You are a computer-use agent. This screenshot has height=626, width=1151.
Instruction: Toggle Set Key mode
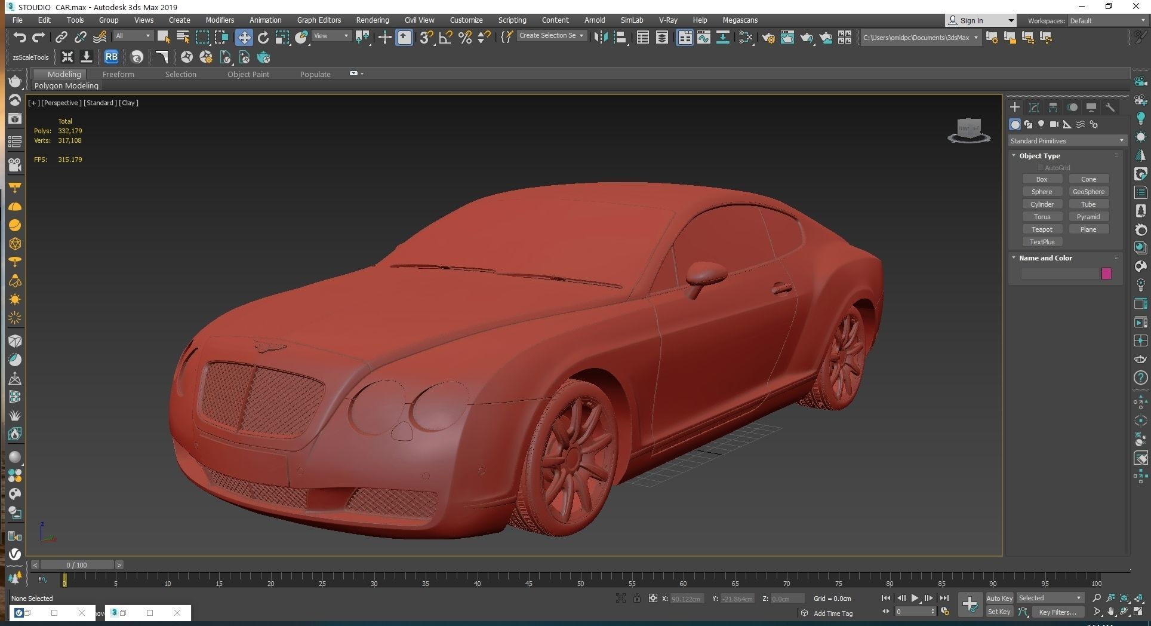point(999,612)
